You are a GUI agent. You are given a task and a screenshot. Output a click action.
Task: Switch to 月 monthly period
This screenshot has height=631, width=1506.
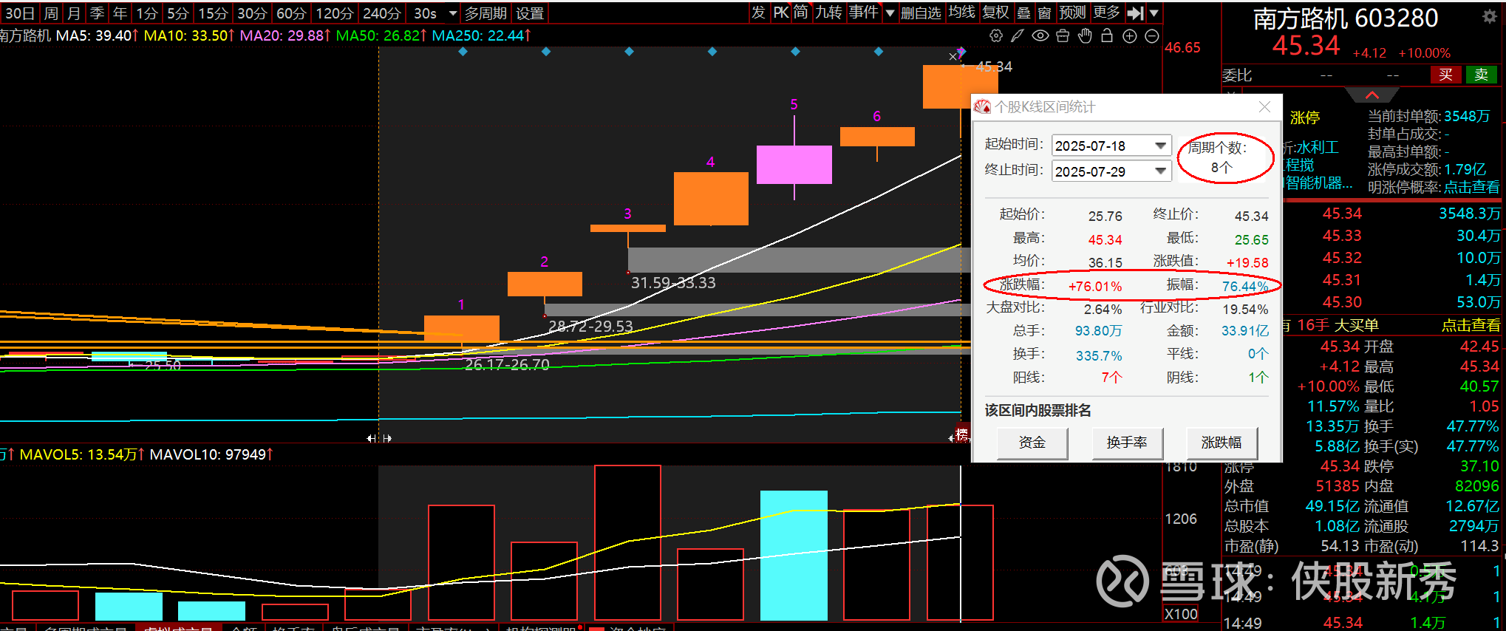coord(74,13)
